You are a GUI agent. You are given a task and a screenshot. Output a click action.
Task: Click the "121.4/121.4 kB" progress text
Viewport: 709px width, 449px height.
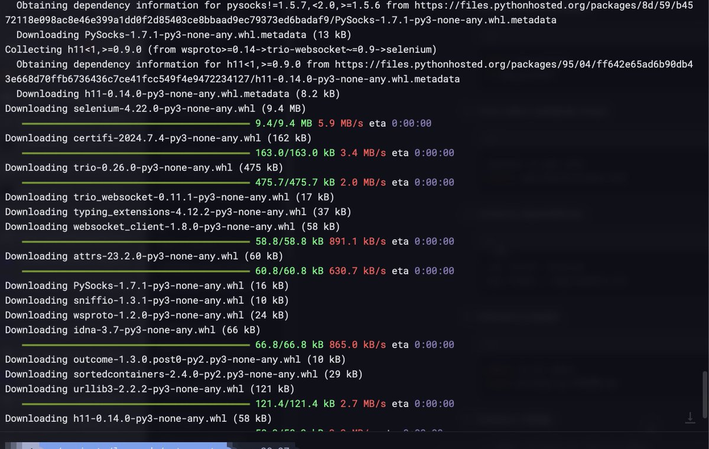[295, 404]
